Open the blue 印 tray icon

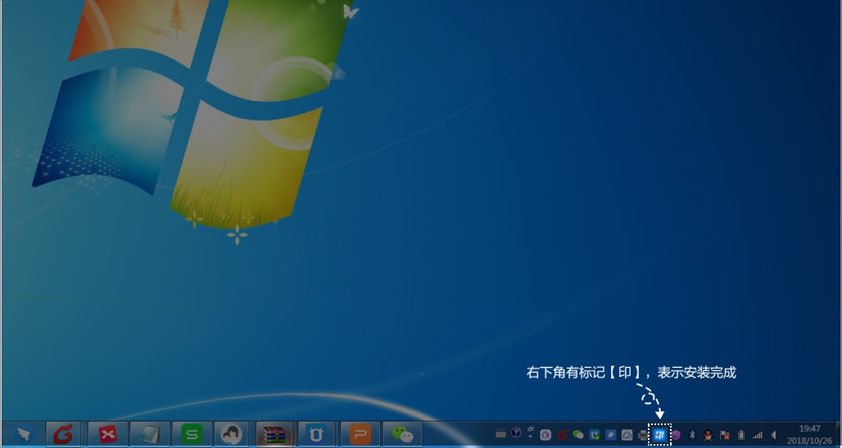pos(659,435)
